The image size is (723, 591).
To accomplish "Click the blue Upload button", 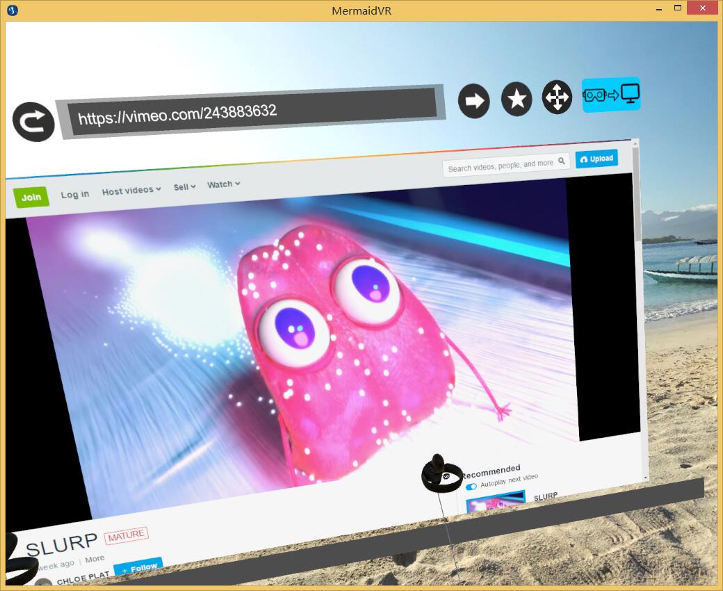I will point(596,159).
